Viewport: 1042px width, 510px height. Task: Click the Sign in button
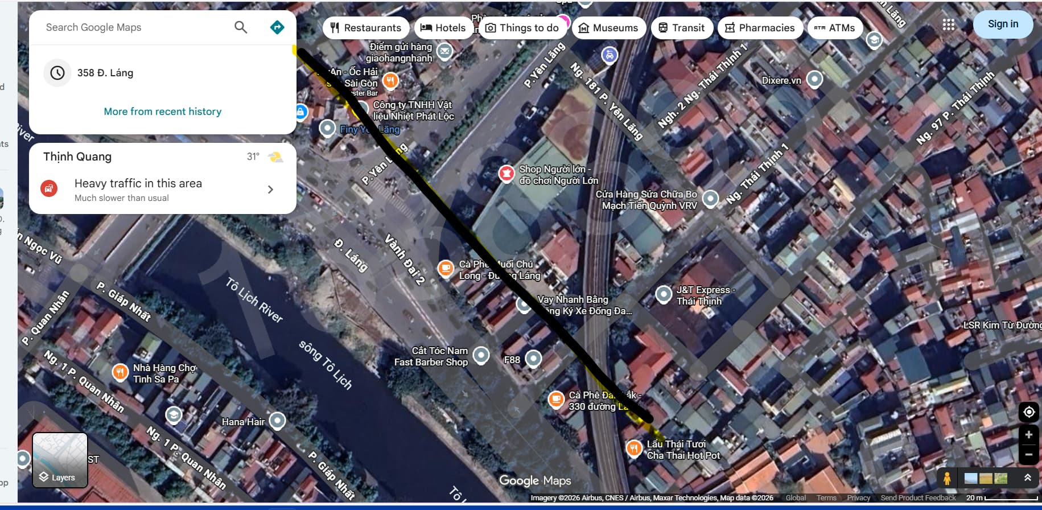(x=1003, y=24)
